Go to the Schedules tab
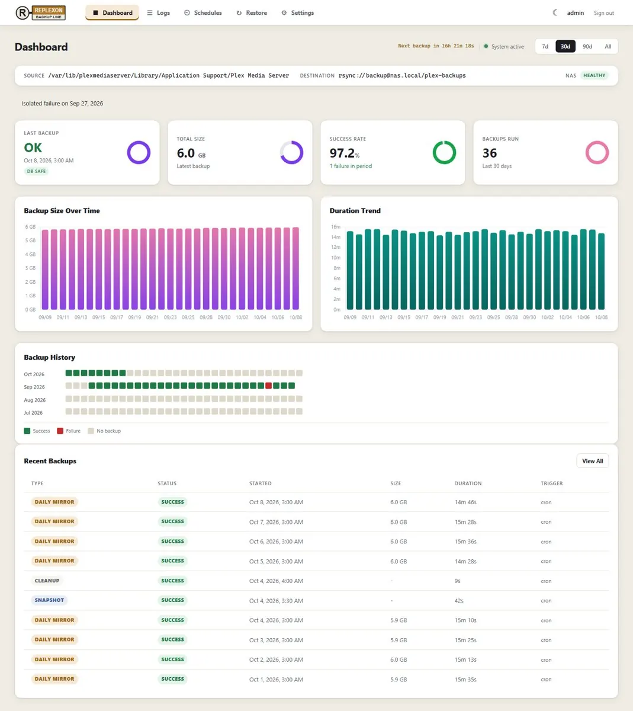Viewport: 633px width, 711px height. click(x=203, y=12)
